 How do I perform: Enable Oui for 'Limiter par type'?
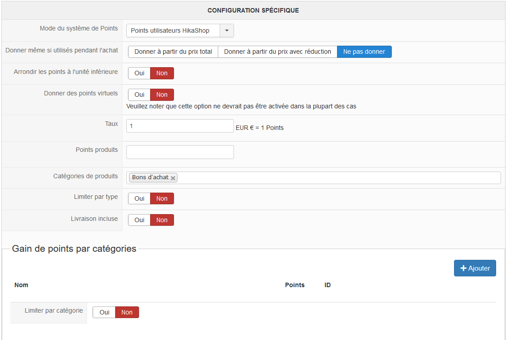pos(139,199)
